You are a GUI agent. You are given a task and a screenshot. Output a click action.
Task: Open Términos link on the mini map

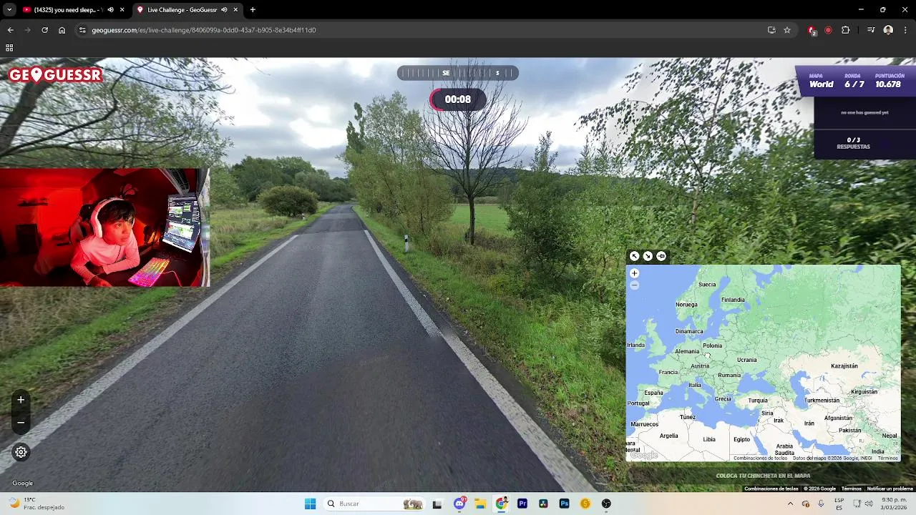[x=887, y=458]
